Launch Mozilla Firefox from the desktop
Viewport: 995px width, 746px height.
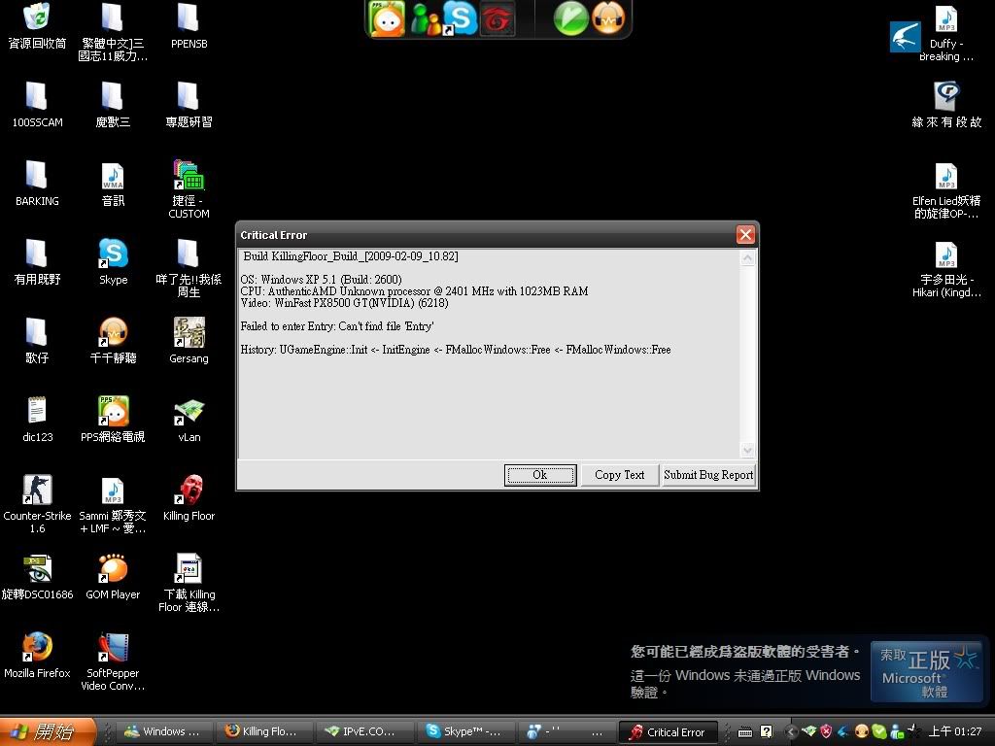[37, 648]
